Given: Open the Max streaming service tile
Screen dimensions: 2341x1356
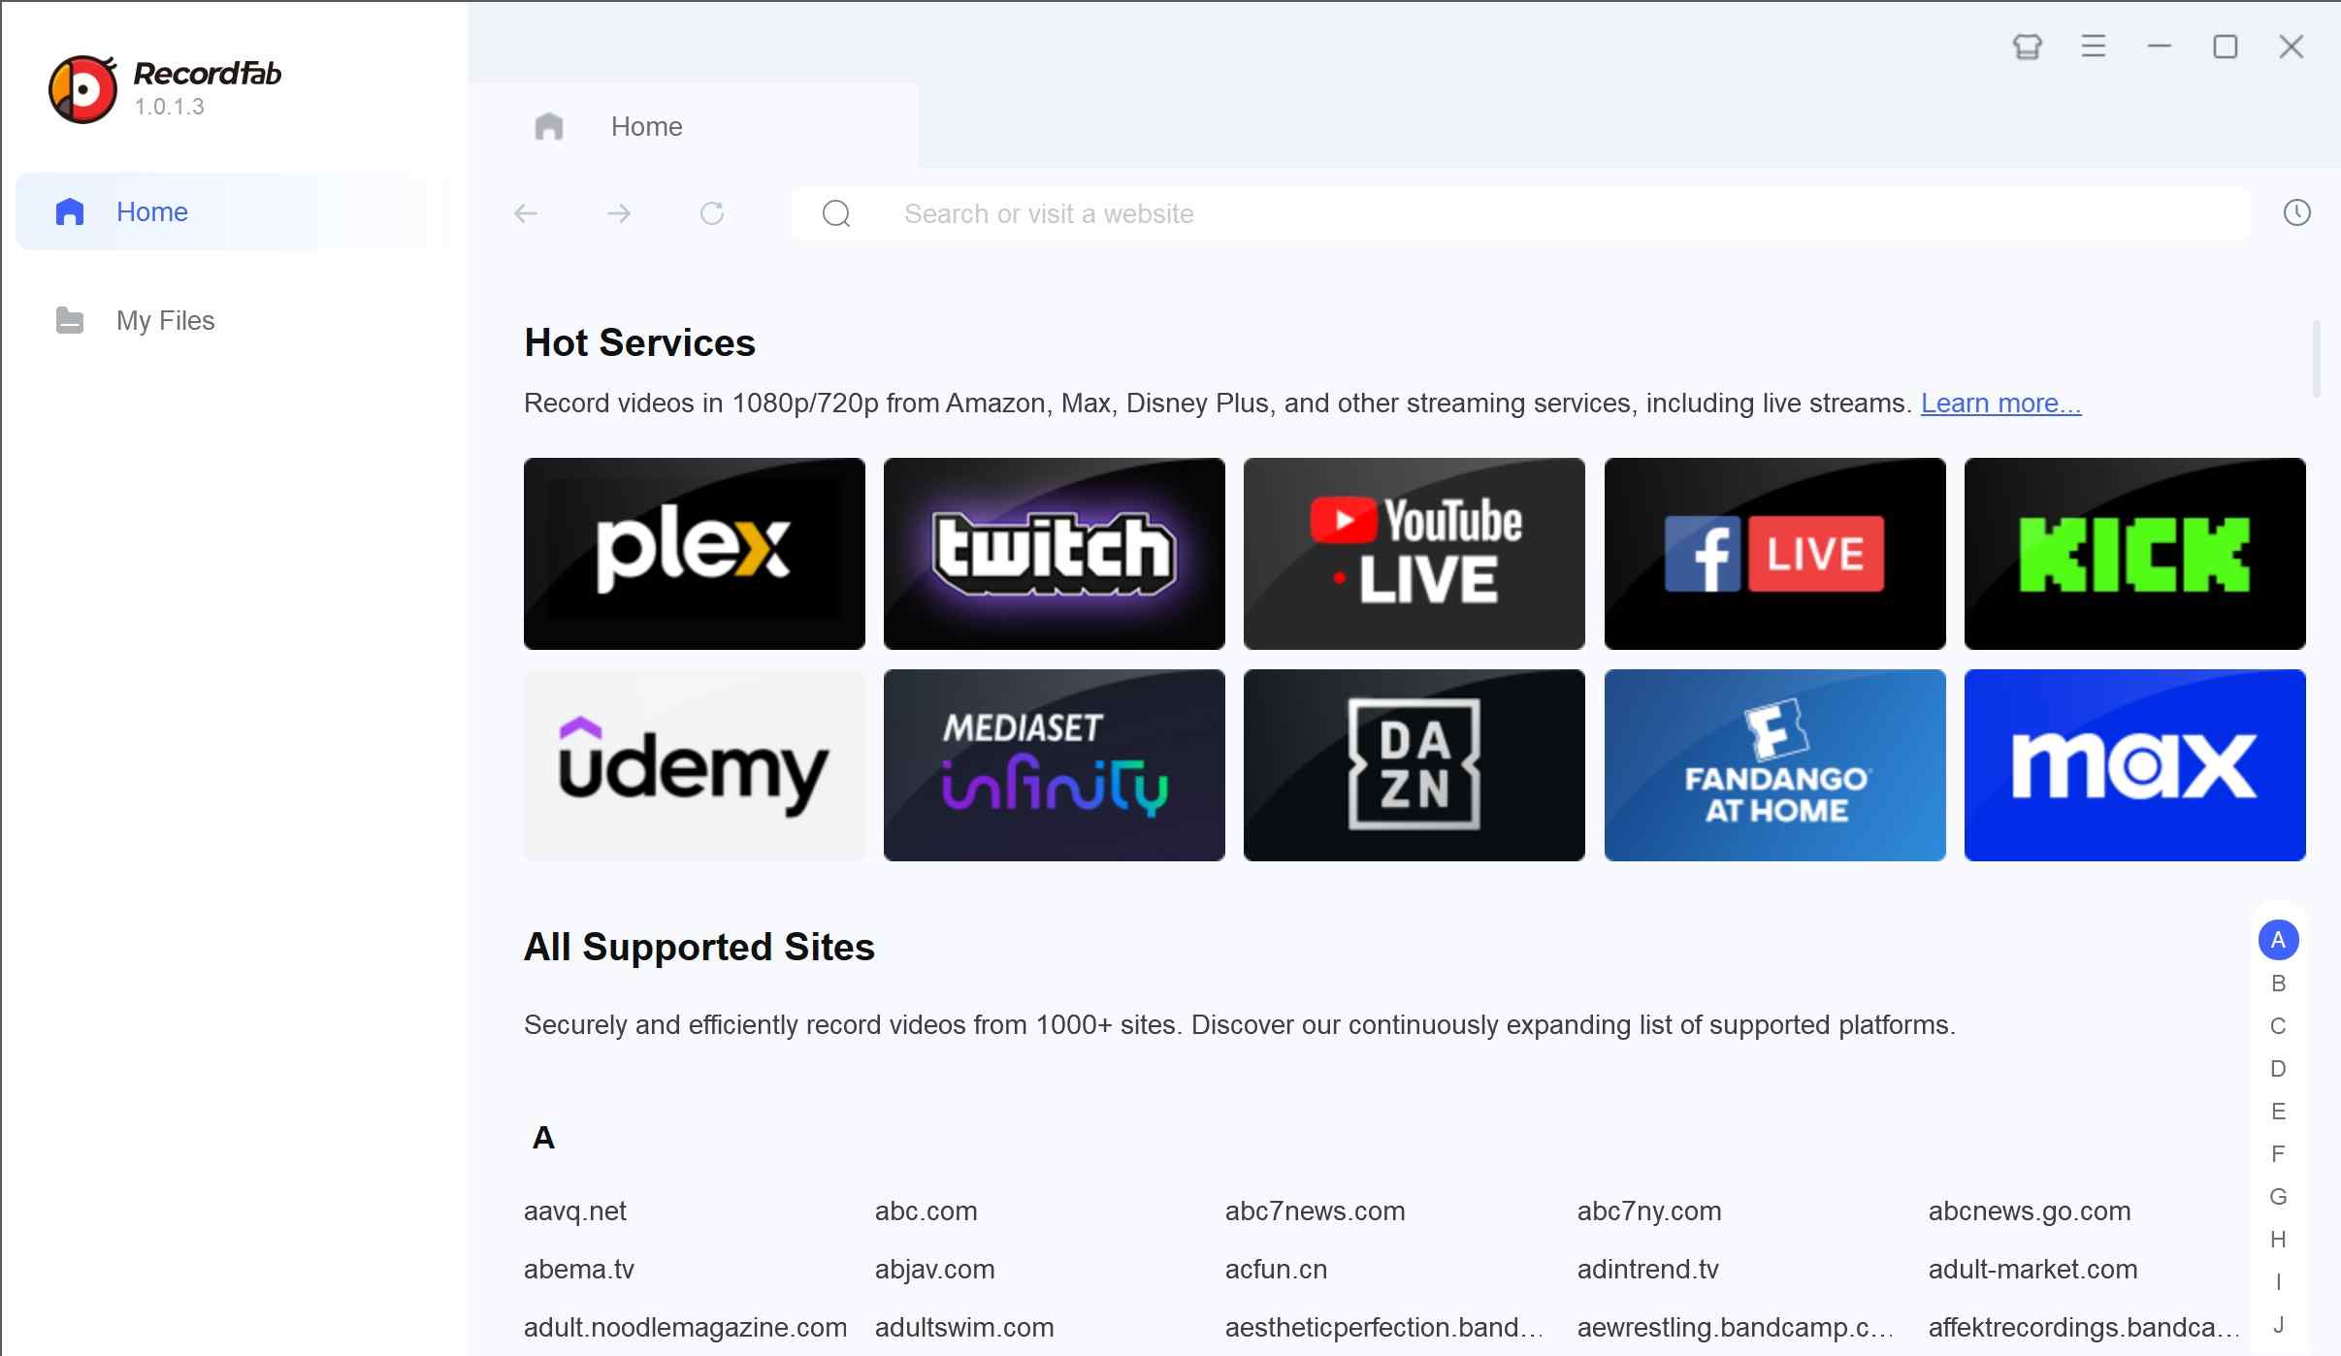Looking at the screenshot, I should [x=2134, y=765].
